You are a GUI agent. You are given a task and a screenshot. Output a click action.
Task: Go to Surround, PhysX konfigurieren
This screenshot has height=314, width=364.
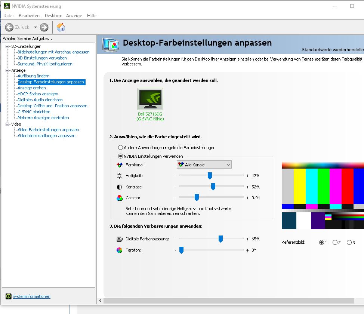45,64
